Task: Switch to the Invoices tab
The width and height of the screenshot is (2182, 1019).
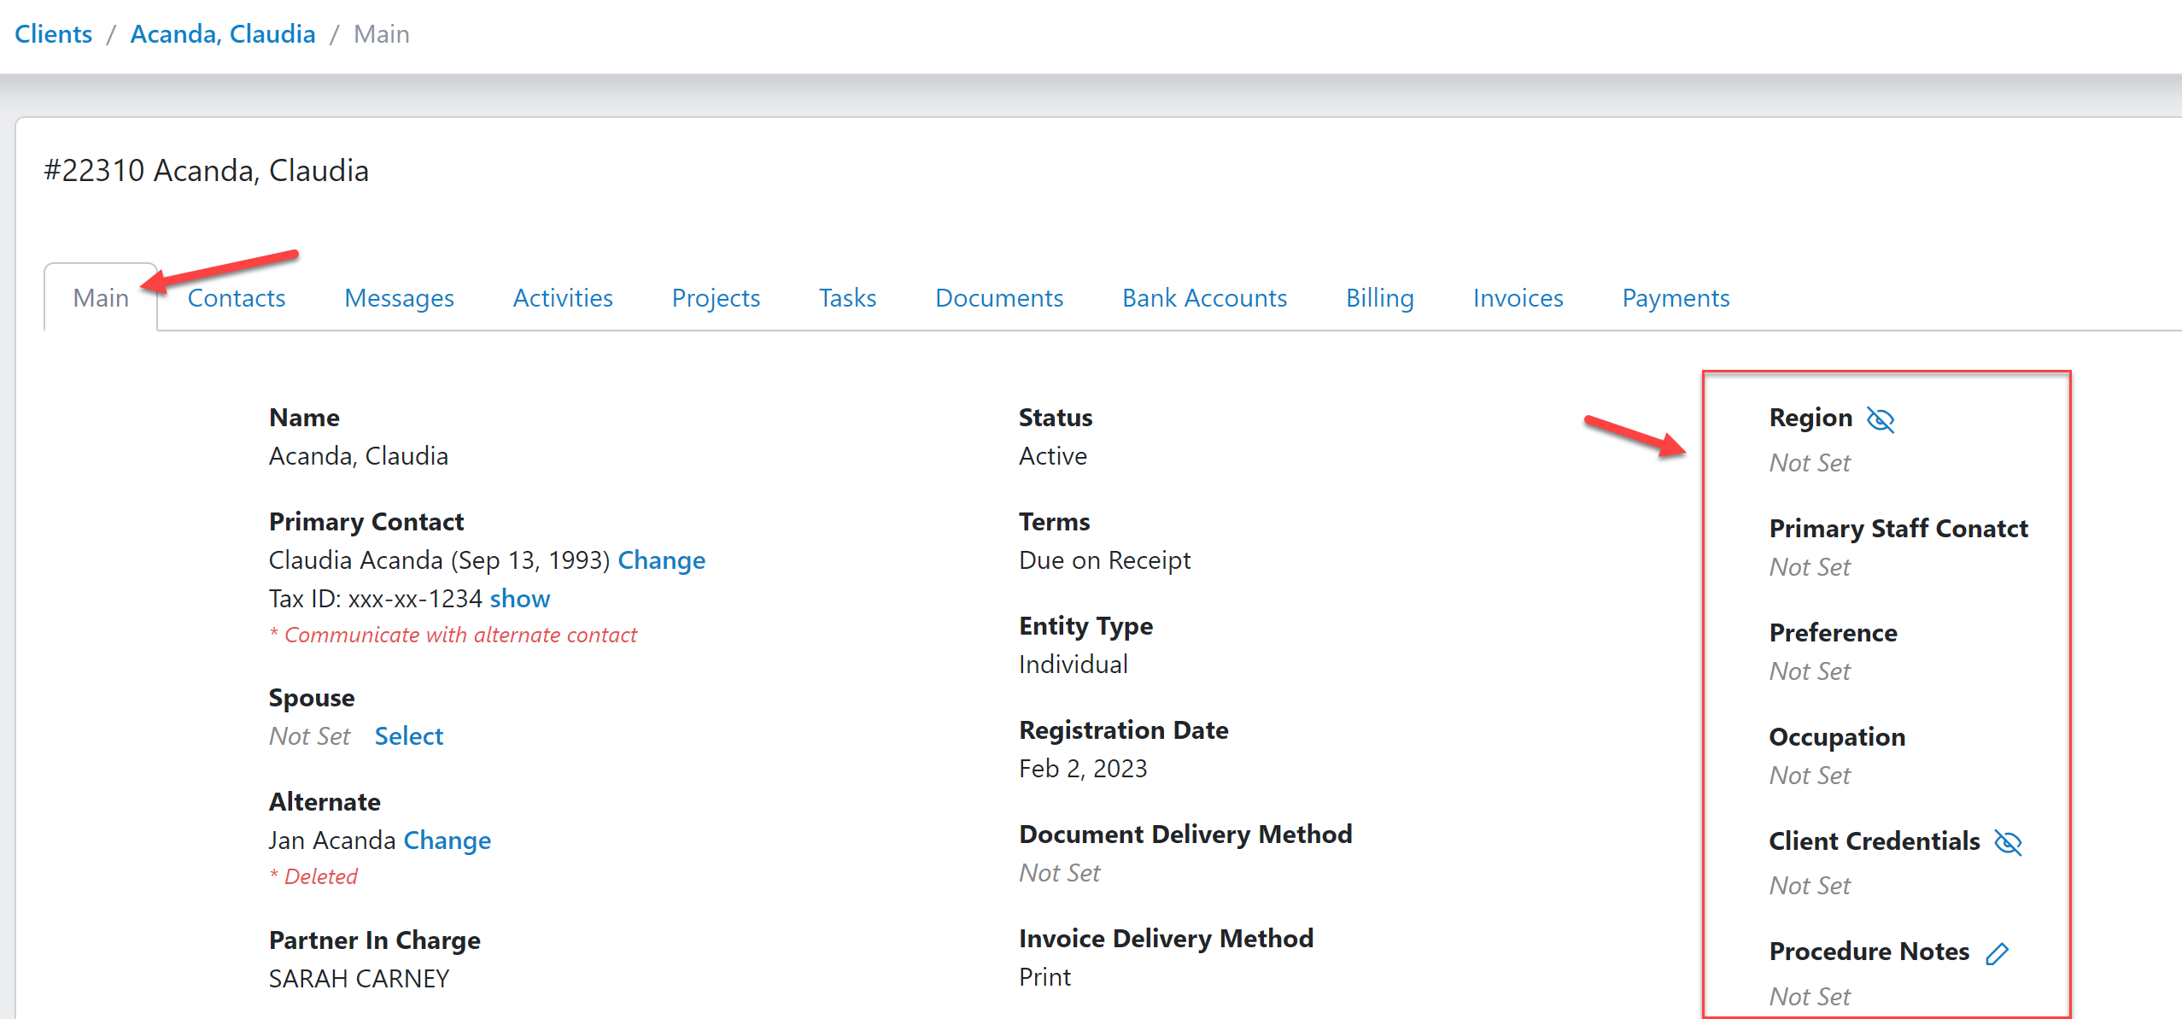Action: point(1517,297)
